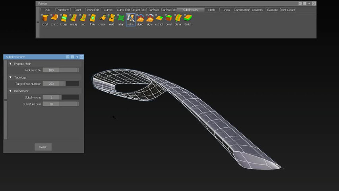Click the Target Face Number value field
This screenshot has width=339, height=191.
click(x=51, y=84)
